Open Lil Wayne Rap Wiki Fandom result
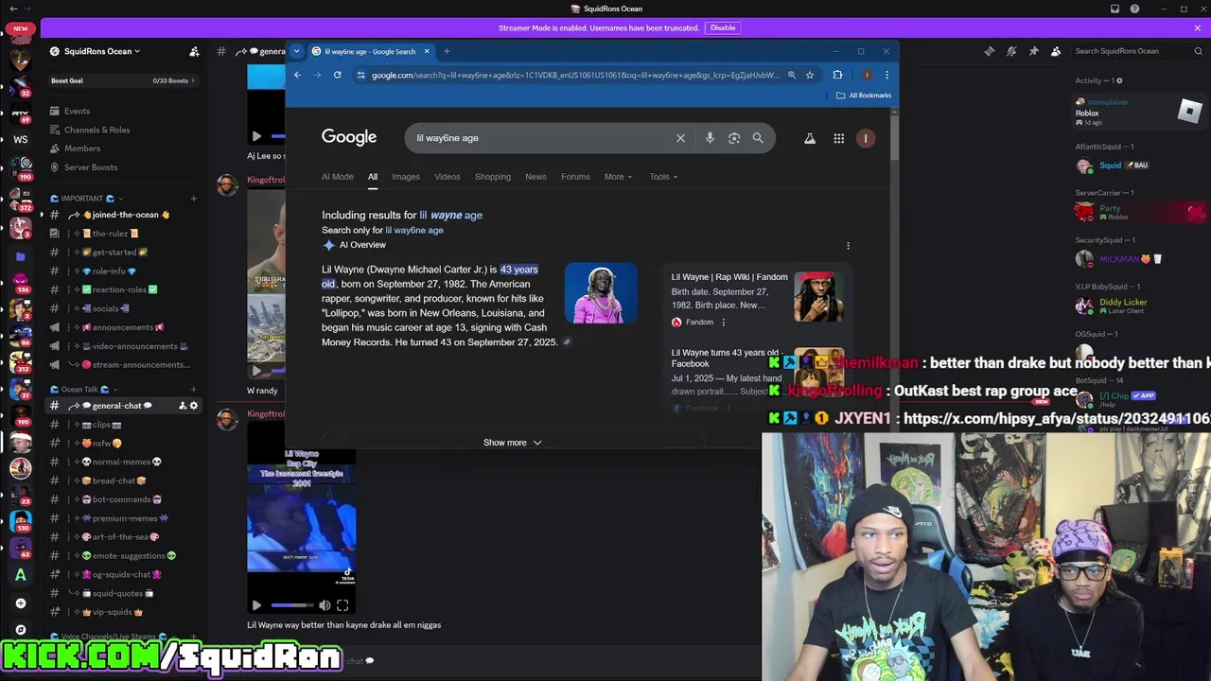The height and width of the screenshot is (681, 1211). (729, 277)
